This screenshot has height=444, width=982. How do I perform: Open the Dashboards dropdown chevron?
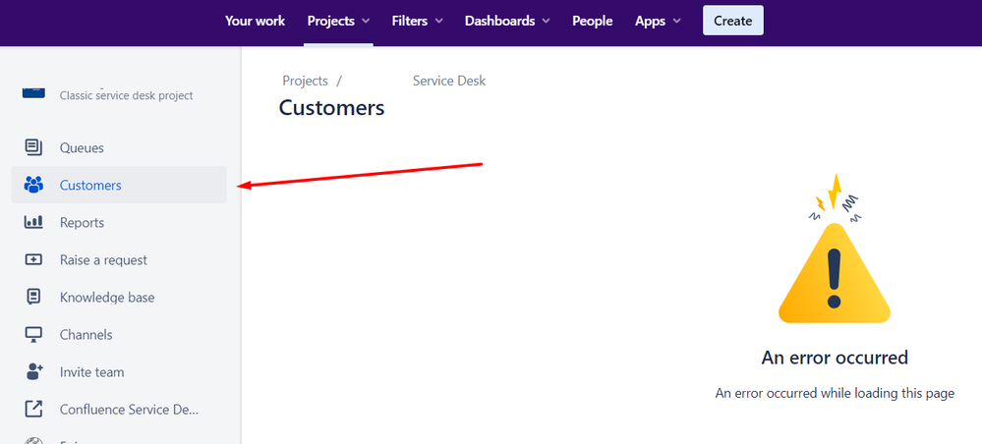547,22
